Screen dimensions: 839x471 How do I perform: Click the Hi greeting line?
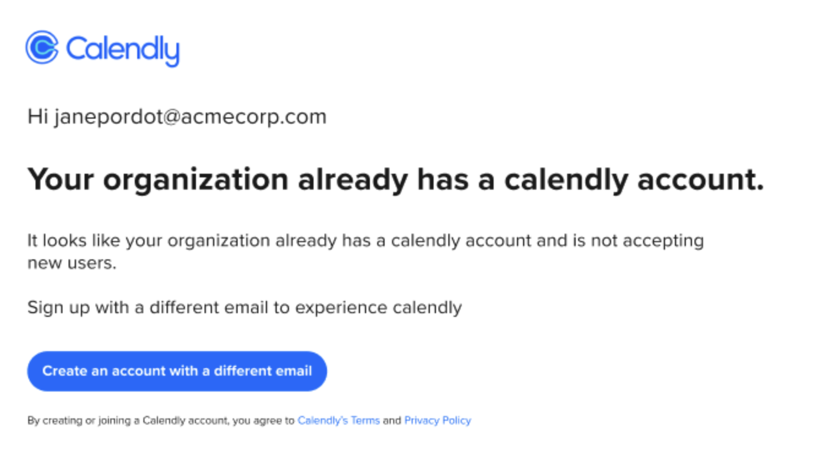point(177,116)
